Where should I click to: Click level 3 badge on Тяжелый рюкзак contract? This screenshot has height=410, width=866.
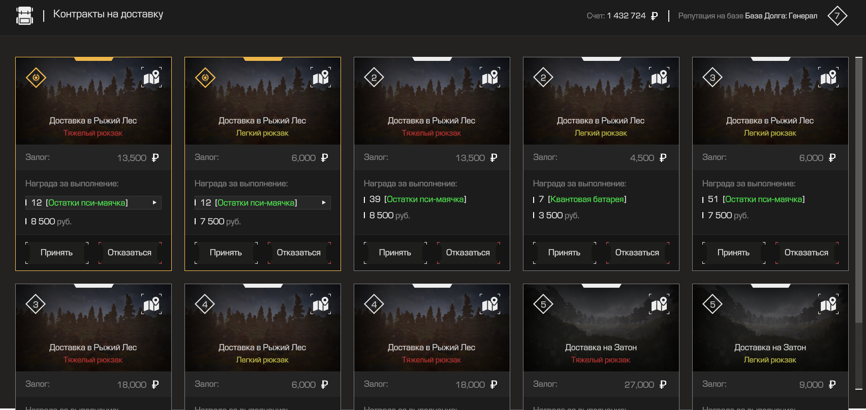point(36,304)
